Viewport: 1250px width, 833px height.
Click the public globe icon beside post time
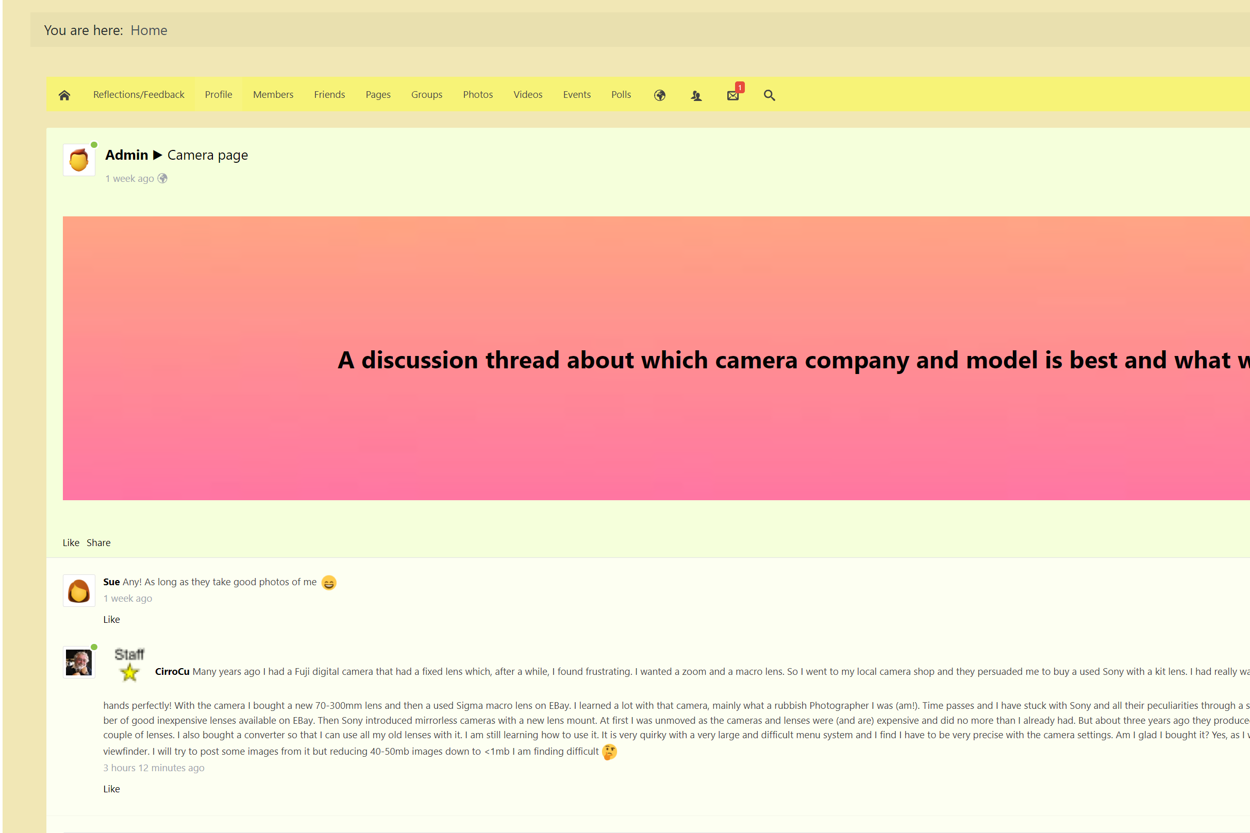point(162,178)
